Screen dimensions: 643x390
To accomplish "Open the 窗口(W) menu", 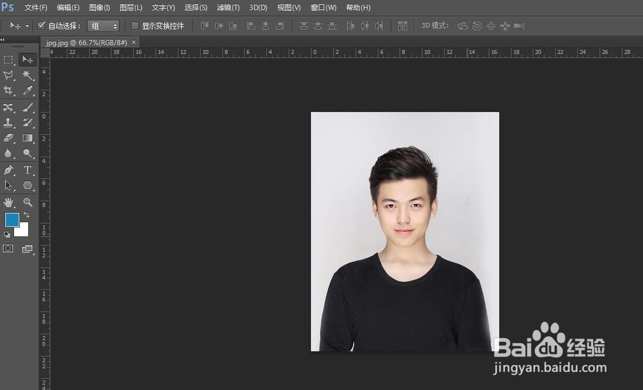I will [x=323, y=7].
